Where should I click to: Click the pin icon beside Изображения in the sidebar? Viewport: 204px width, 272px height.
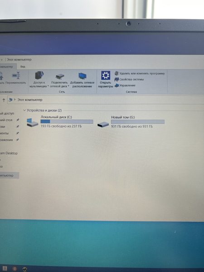point(18,140)
